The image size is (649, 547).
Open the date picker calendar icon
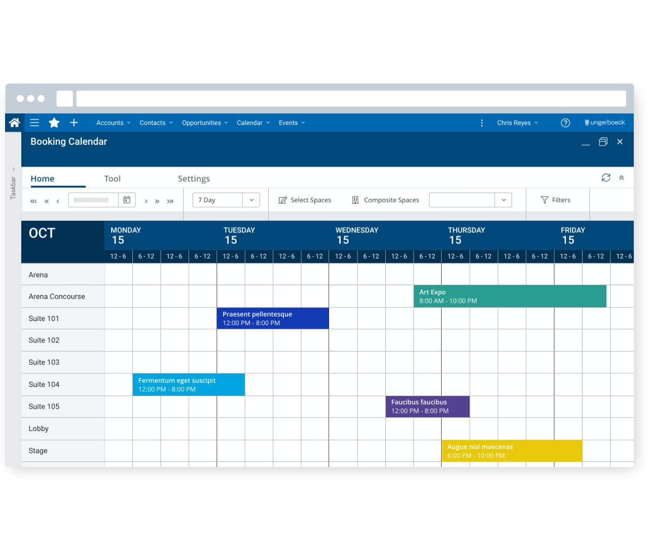(x=127, y=200)
